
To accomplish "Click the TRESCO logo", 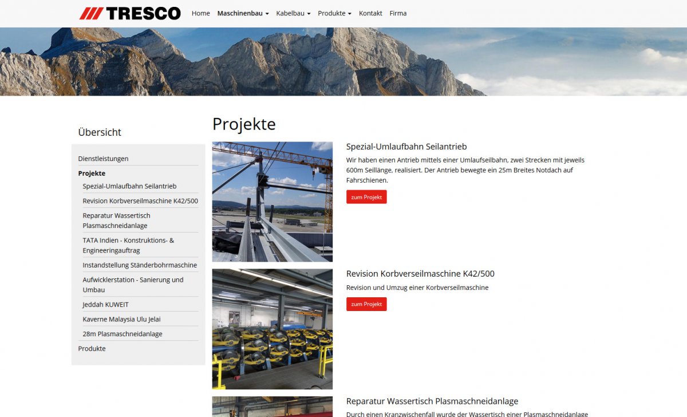I will click(x=130, y=13).
